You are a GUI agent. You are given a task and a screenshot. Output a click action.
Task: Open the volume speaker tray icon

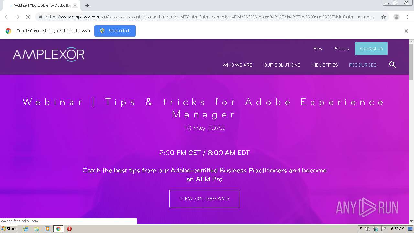coord(368,229)
